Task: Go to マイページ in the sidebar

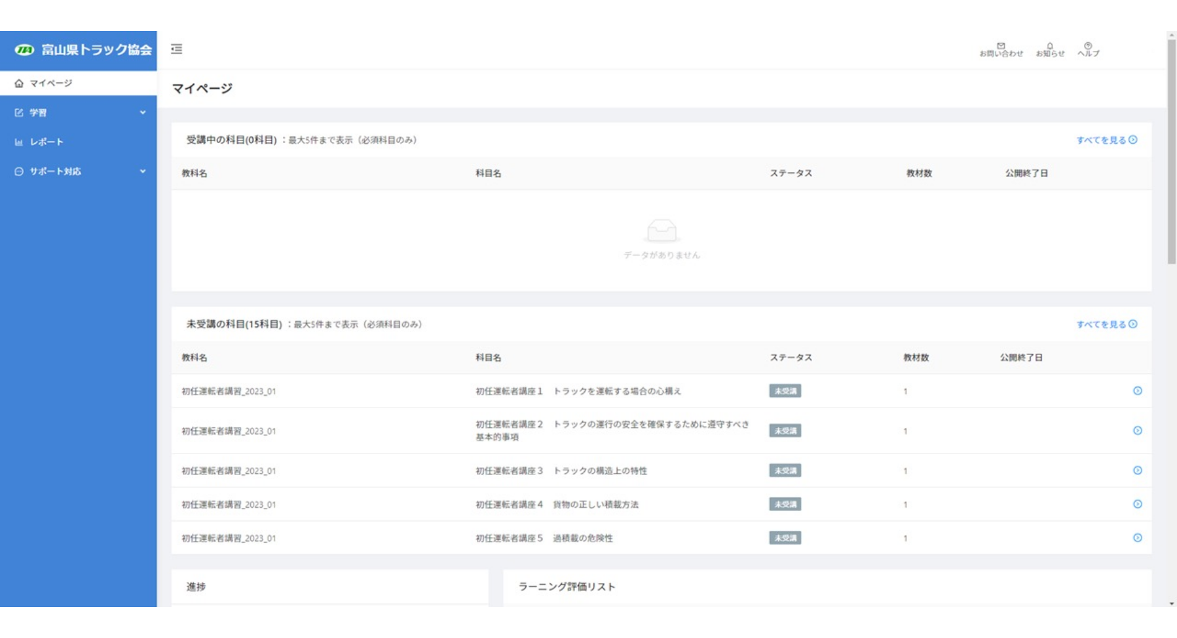Action: point(78,83)
